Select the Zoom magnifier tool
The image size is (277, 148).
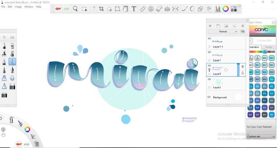click(75, 9)
